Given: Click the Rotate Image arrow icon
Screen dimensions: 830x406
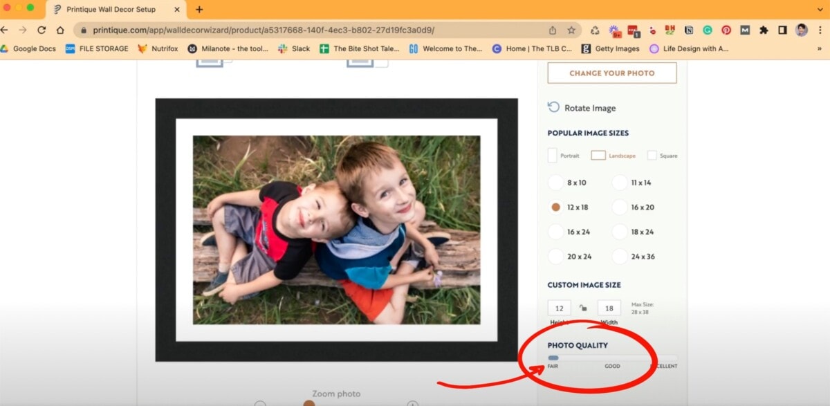Looking at the screenshot, I should click(553, 107).
